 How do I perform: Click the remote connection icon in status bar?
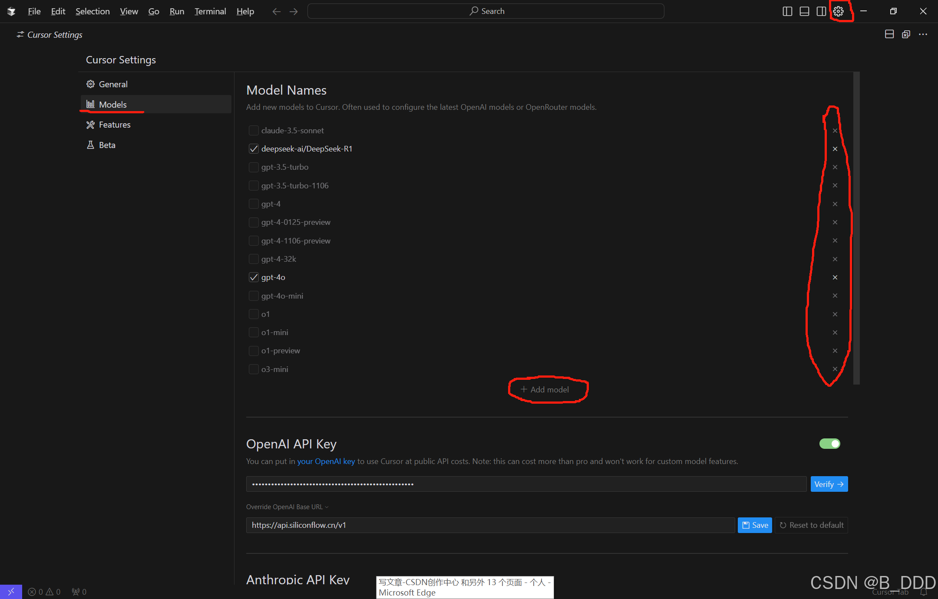pos(11,591)
